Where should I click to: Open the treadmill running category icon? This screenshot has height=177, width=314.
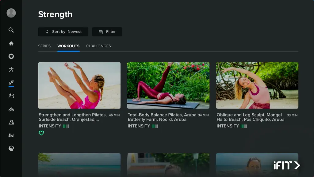pyautogui.click(x=11, y=96)
